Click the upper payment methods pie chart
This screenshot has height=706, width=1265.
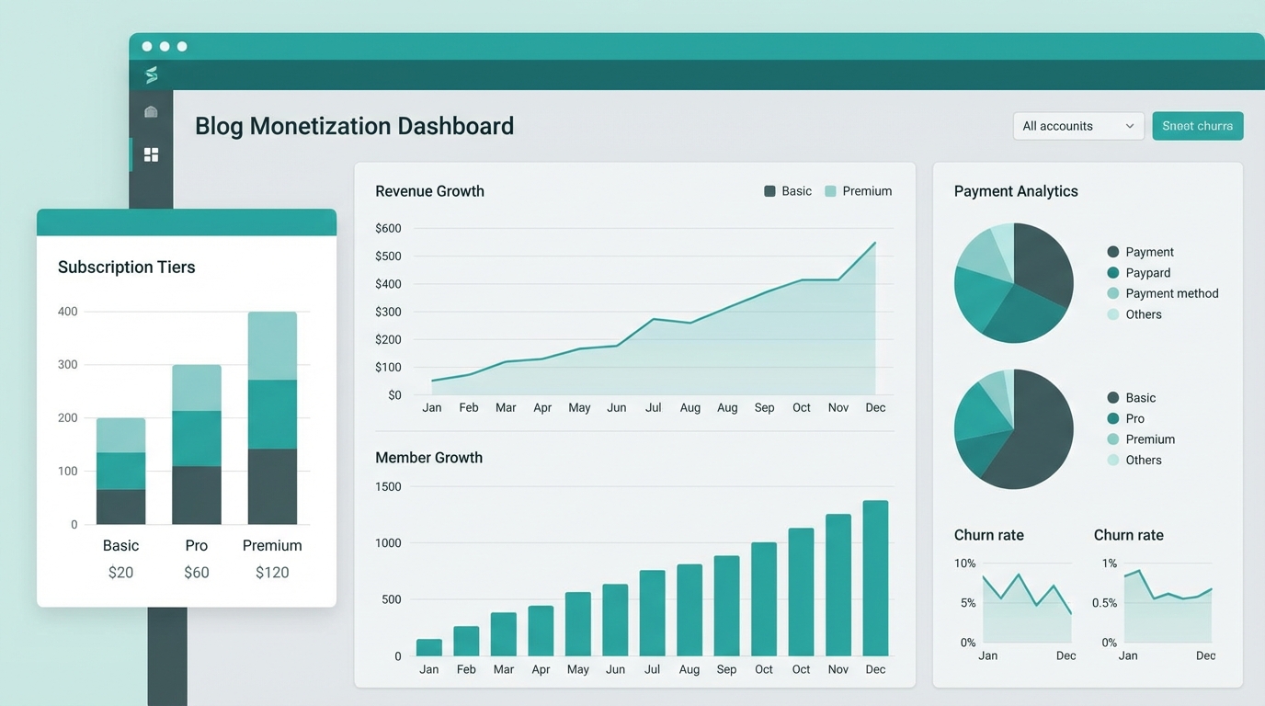pos(1014,282)
